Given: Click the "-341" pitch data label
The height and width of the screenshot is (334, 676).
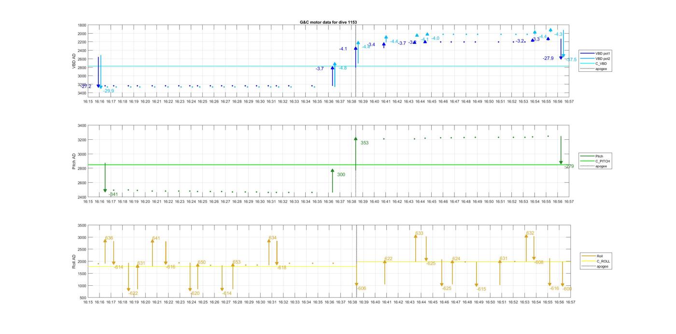Looking at the screenshot, I should (113, 194).
